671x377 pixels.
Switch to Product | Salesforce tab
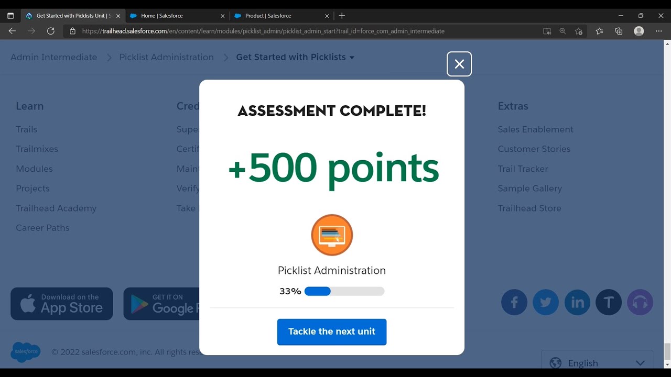[282, 16]
